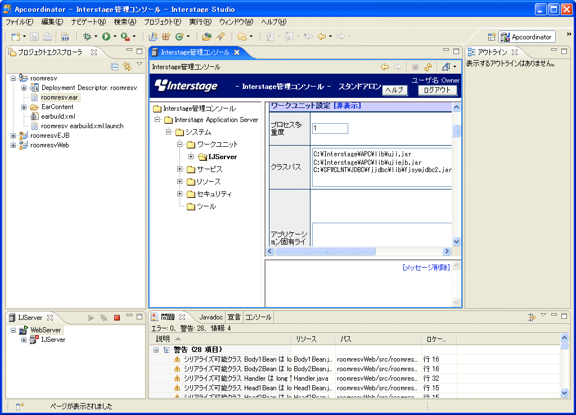Click the filter icon in Problems view
This screenshot has width=576, height=415.
coord(532,317)
